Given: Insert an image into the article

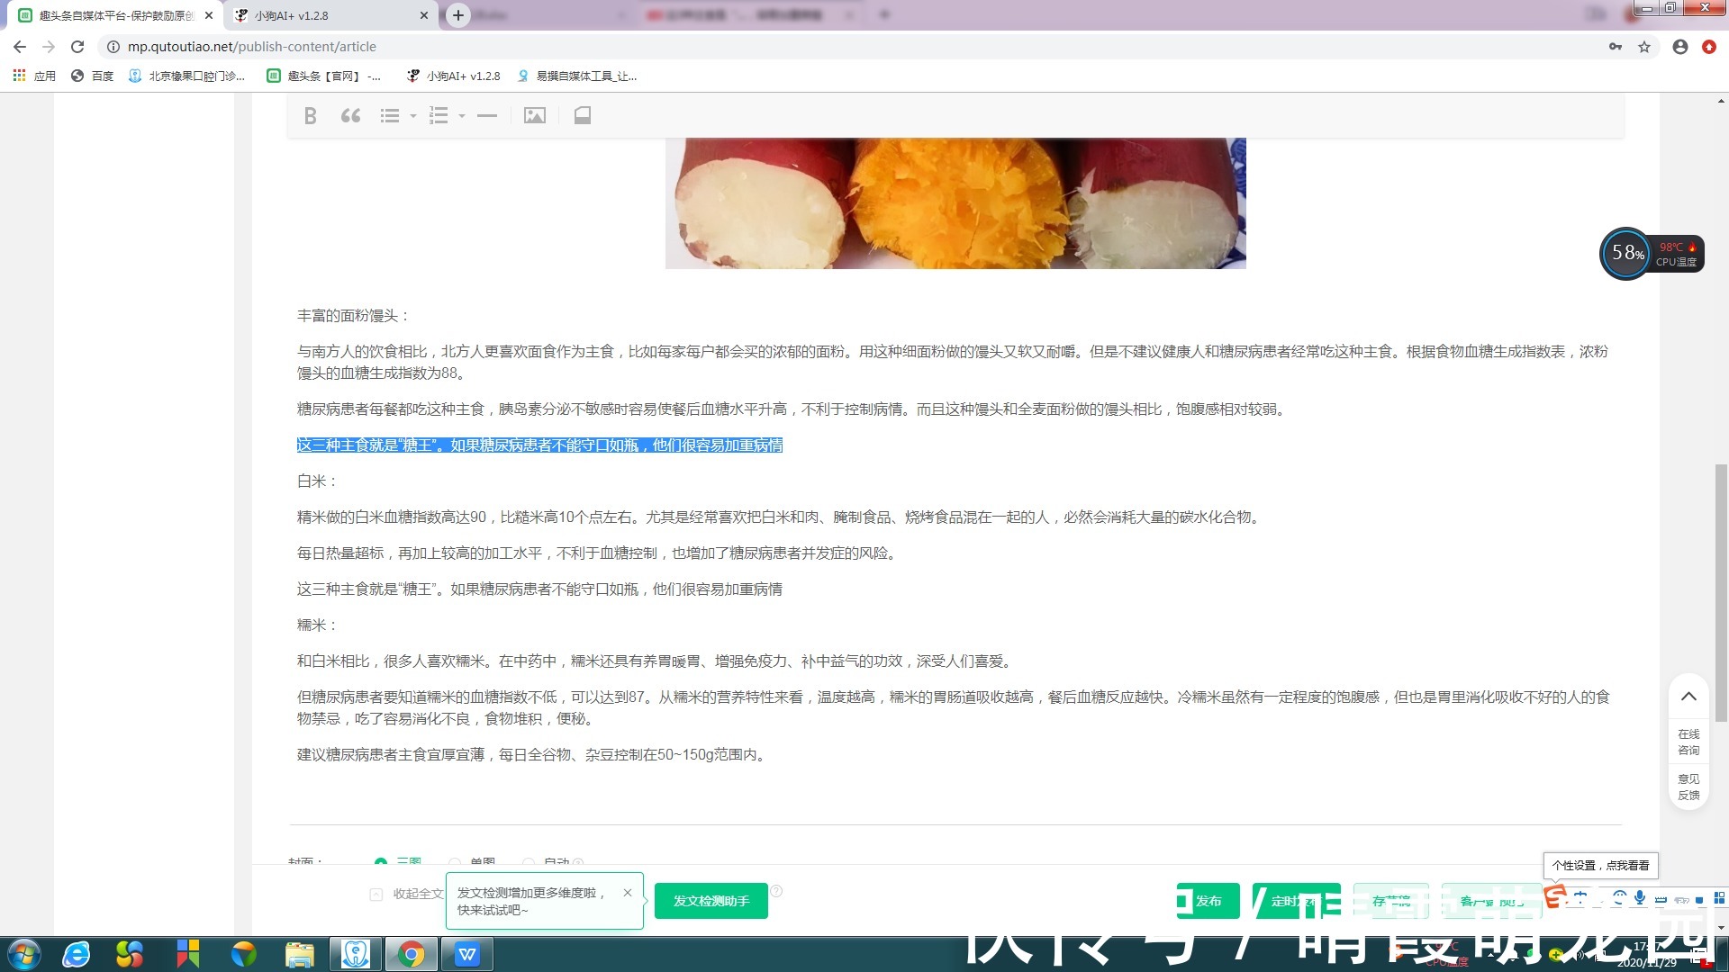Looking at the screenshot, I should pyautogui.click(x=535, y=115).
